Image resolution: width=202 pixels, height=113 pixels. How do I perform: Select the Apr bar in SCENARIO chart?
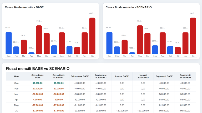132,53
